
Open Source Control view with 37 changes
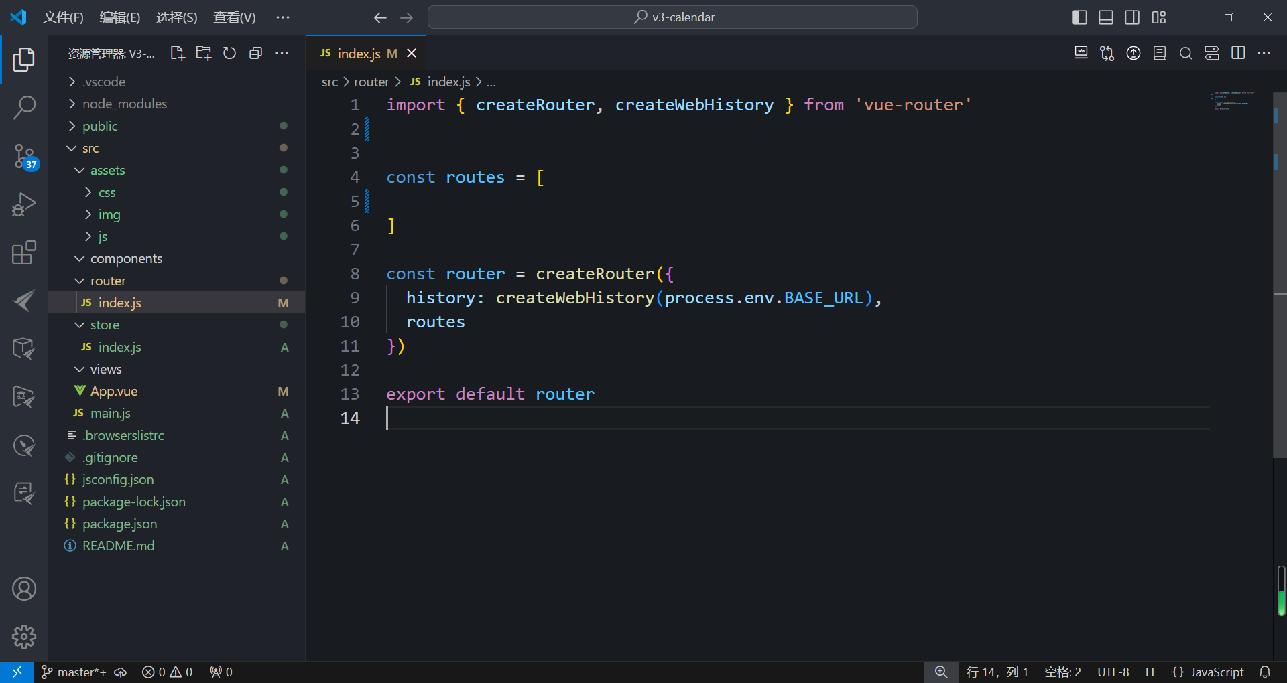tap(24, 156)
